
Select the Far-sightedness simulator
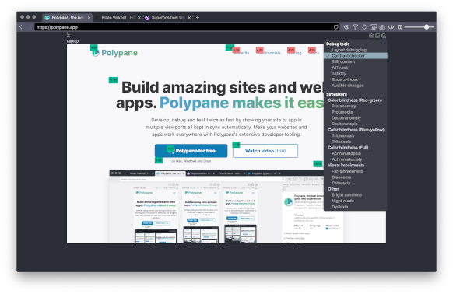(x=347, y=171)
